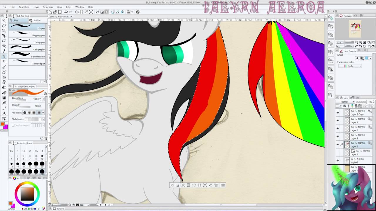Open the layer color effect dropdown arrow
The height and width of the screenshot is (211, 376).
point(370,58)
